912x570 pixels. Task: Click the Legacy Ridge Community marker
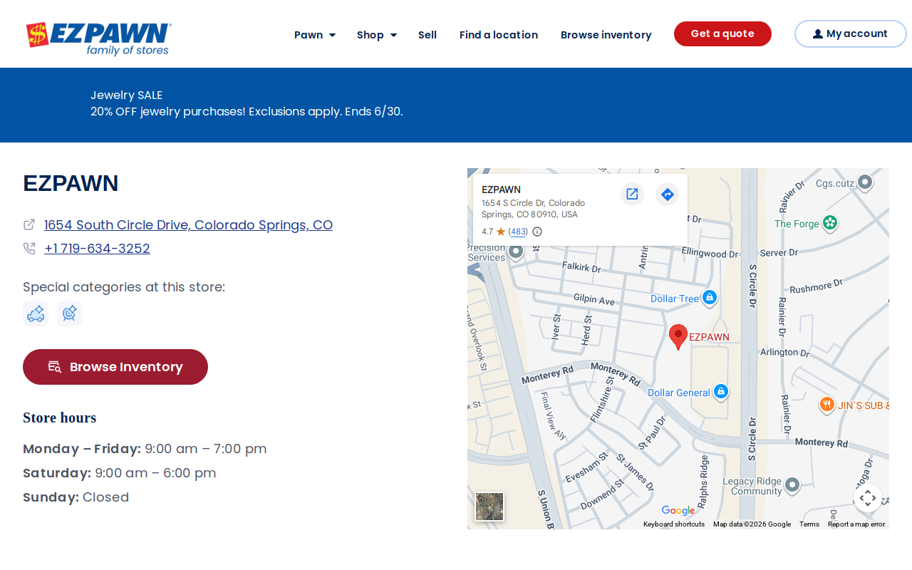pyautogui.click(x=792, y=486)
